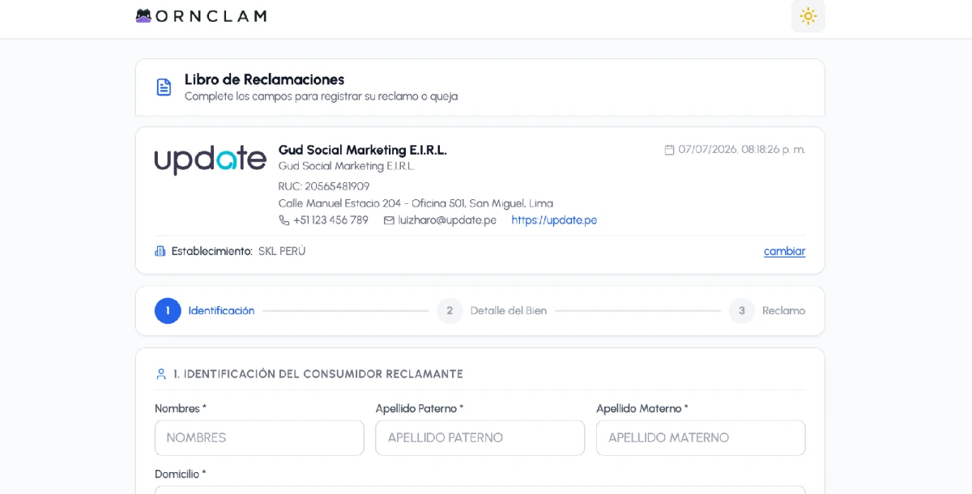Click the building icon beside Establecimiento

(x=160, y=251)
